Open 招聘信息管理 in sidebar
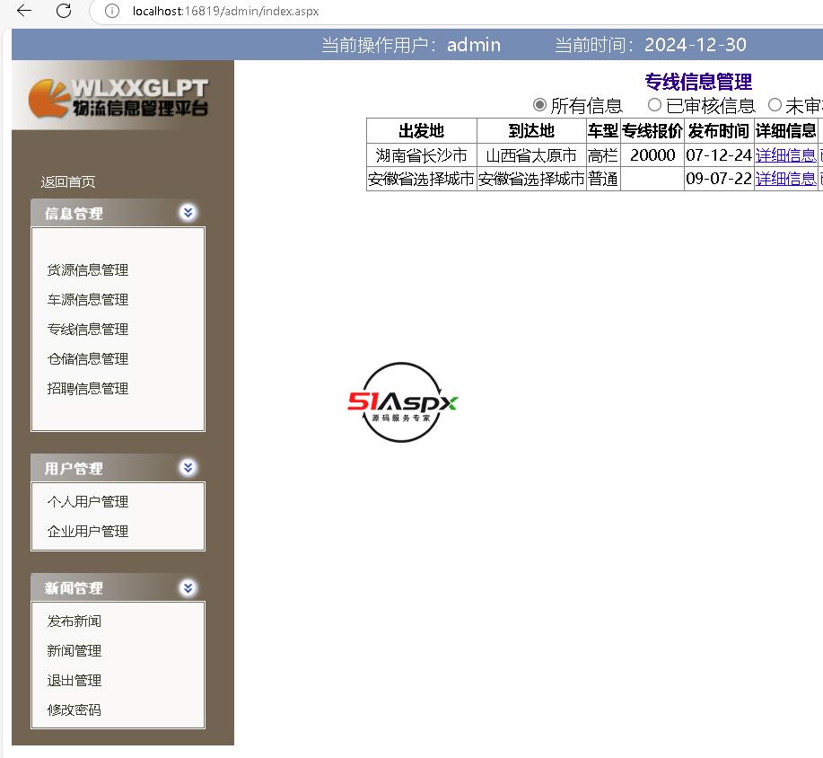 (x=88, y=389)
